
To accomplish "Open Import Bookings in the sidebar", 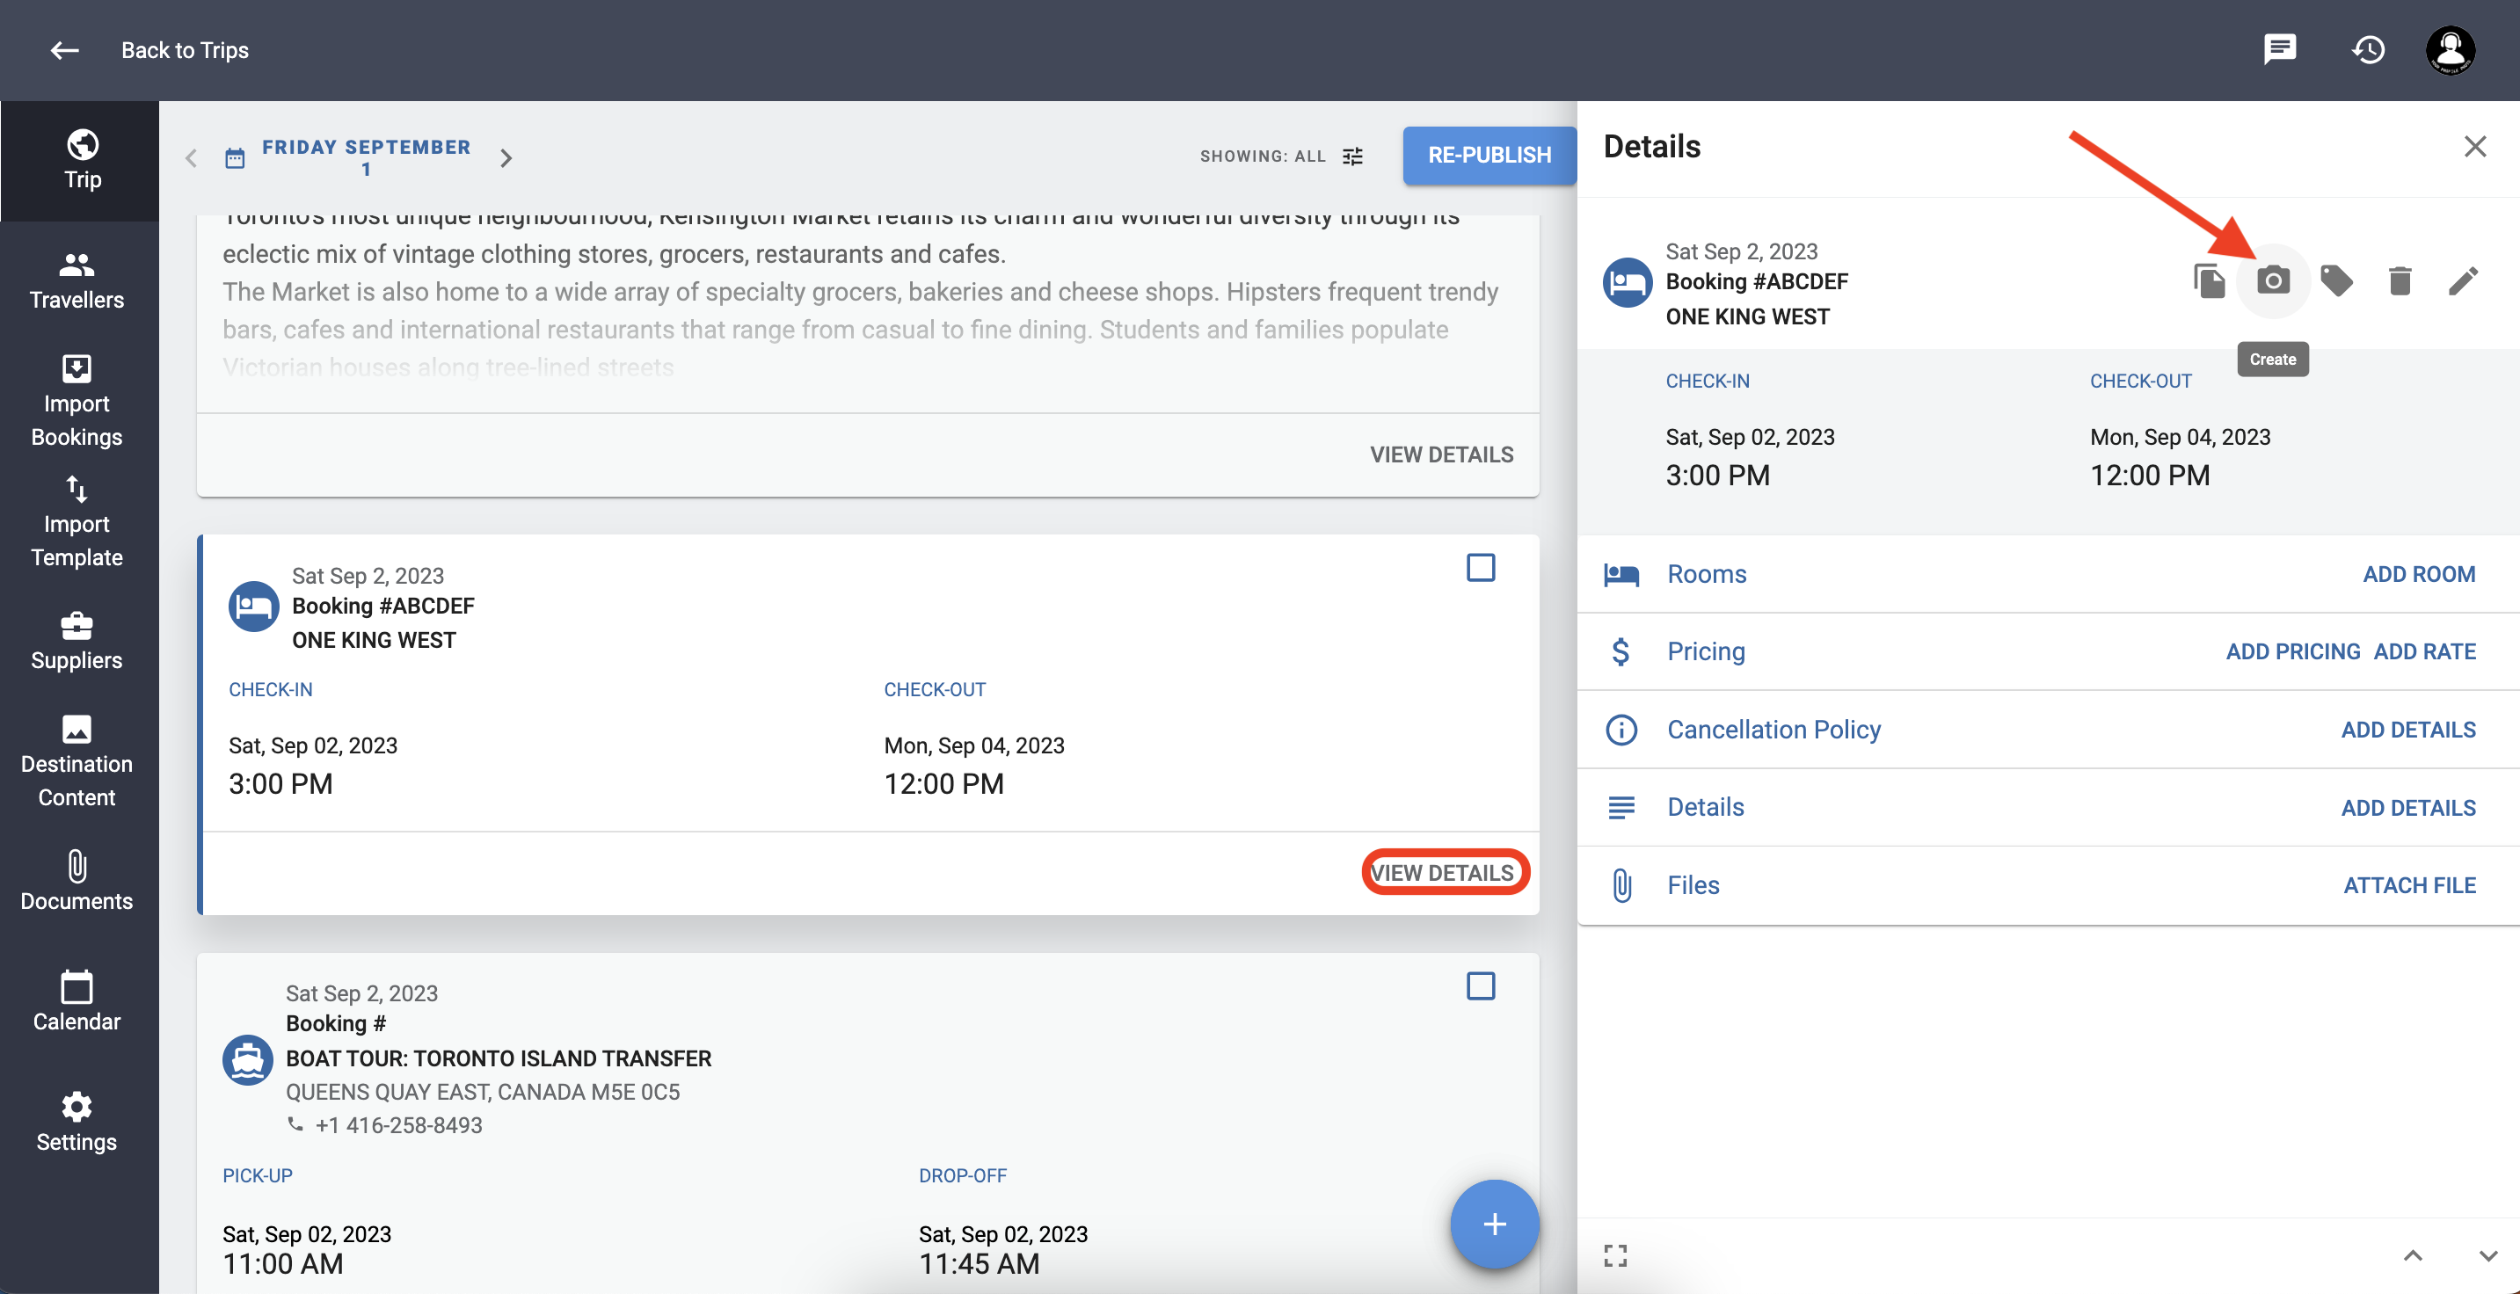I will 76,401.
